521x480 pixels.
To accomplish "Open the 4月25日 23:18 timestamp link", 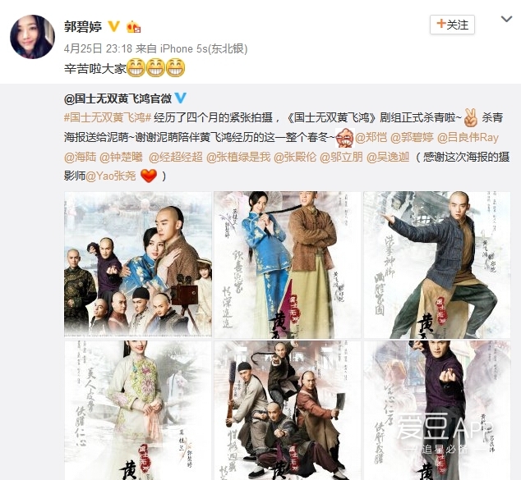I will click(x=98, y=48).
